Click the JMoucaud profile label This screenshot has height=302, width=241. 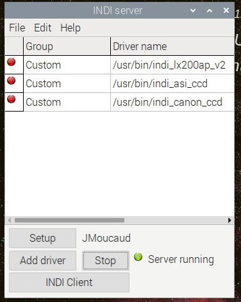[x=106, y=238]
